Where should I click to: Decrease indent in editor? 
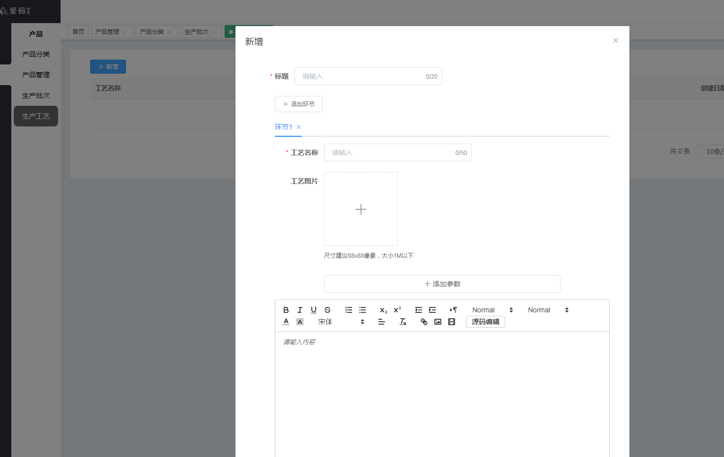pyautogui.click(x=419, y=310)
